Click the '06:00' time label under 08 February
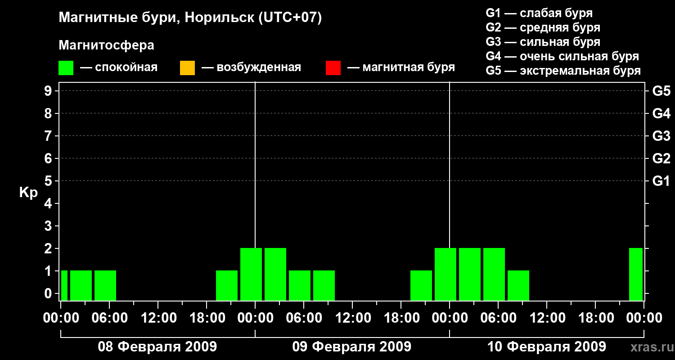This screenshot has width=675, height=360. pos(109,318)
